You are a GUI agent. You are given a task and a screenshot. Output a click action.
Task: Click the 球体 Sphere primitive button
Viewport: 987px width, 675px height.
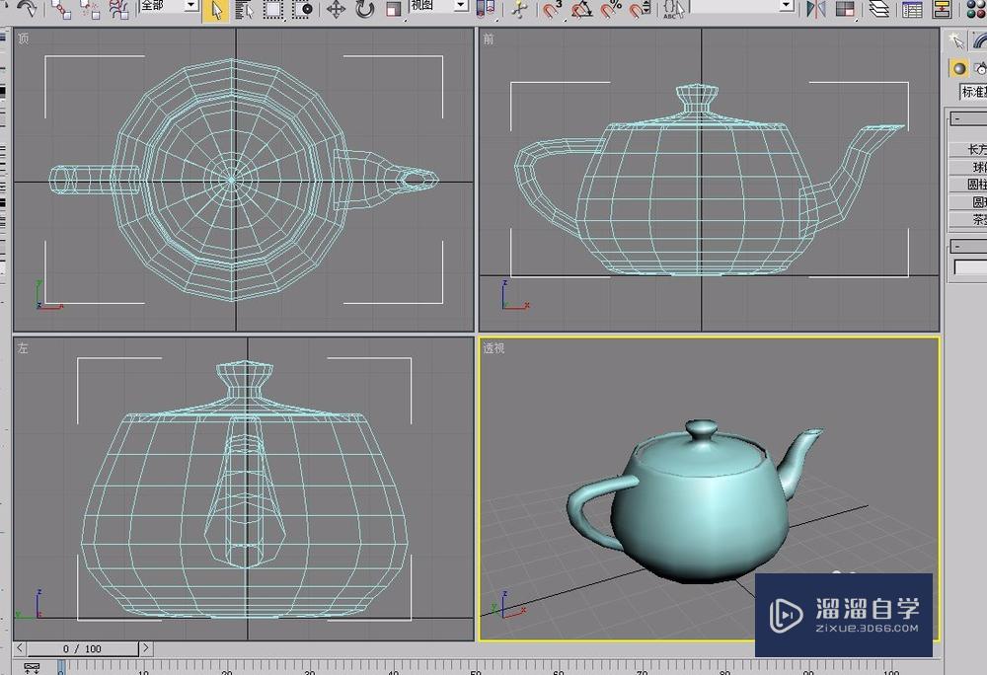coord(968,167)
